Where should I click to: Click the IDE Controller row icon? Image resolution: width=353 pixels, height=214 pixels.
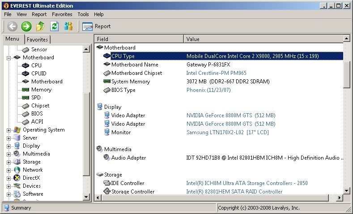(106, 183)
